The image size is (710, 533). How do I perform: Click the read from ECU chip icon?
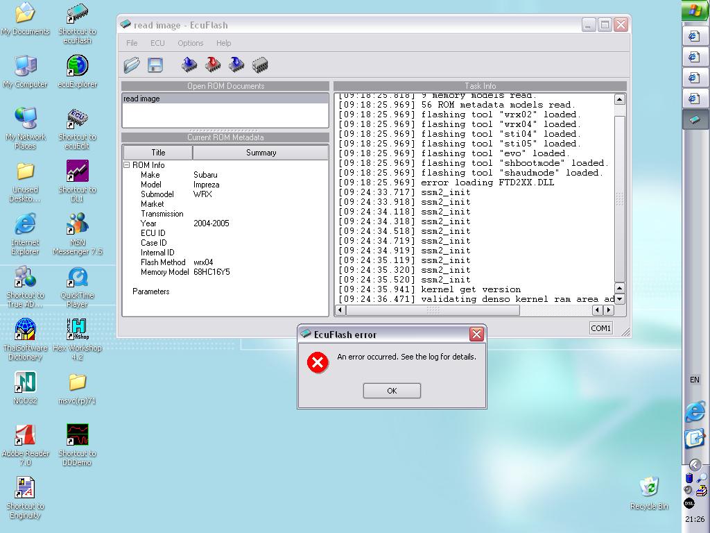189,65
